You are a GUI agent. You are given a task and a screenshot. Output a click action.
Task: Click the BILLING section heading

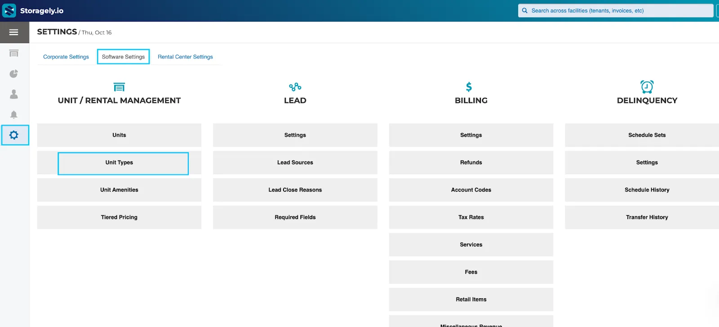point(471,100)
